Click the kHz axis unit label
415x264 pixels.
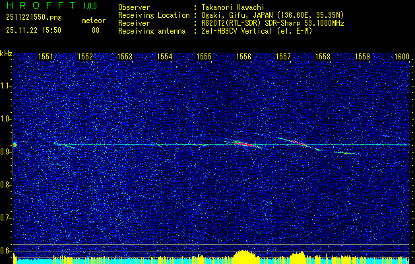[x=6, y=53]
